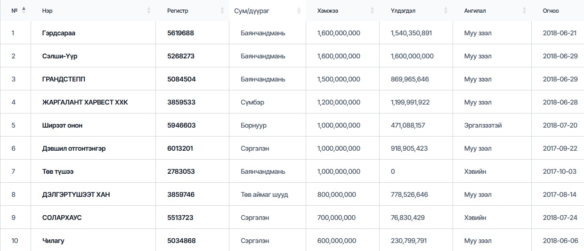
Task: Click the sort icon in Сум/дүүрэг header
Action: [299, 10]
